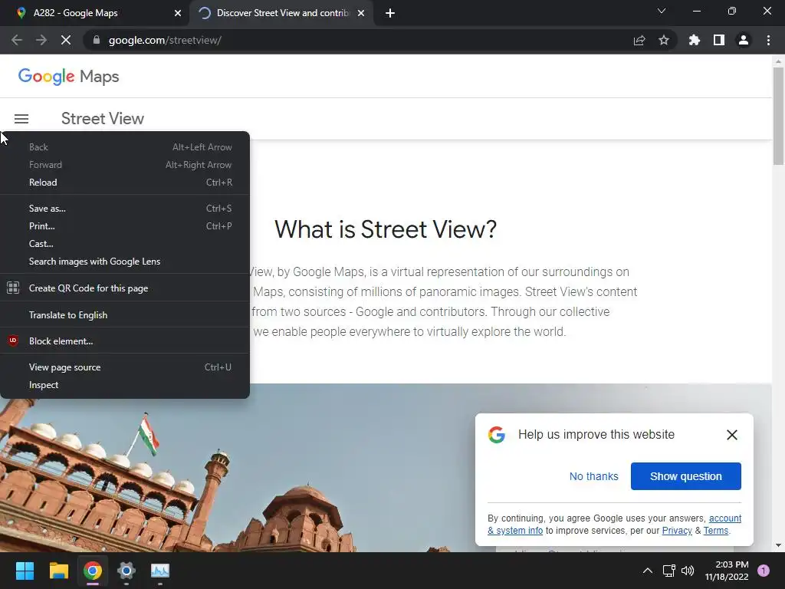Select Create QR Code for this page
This screenshot has width=785, height=589.
click(x=125, y=288)
